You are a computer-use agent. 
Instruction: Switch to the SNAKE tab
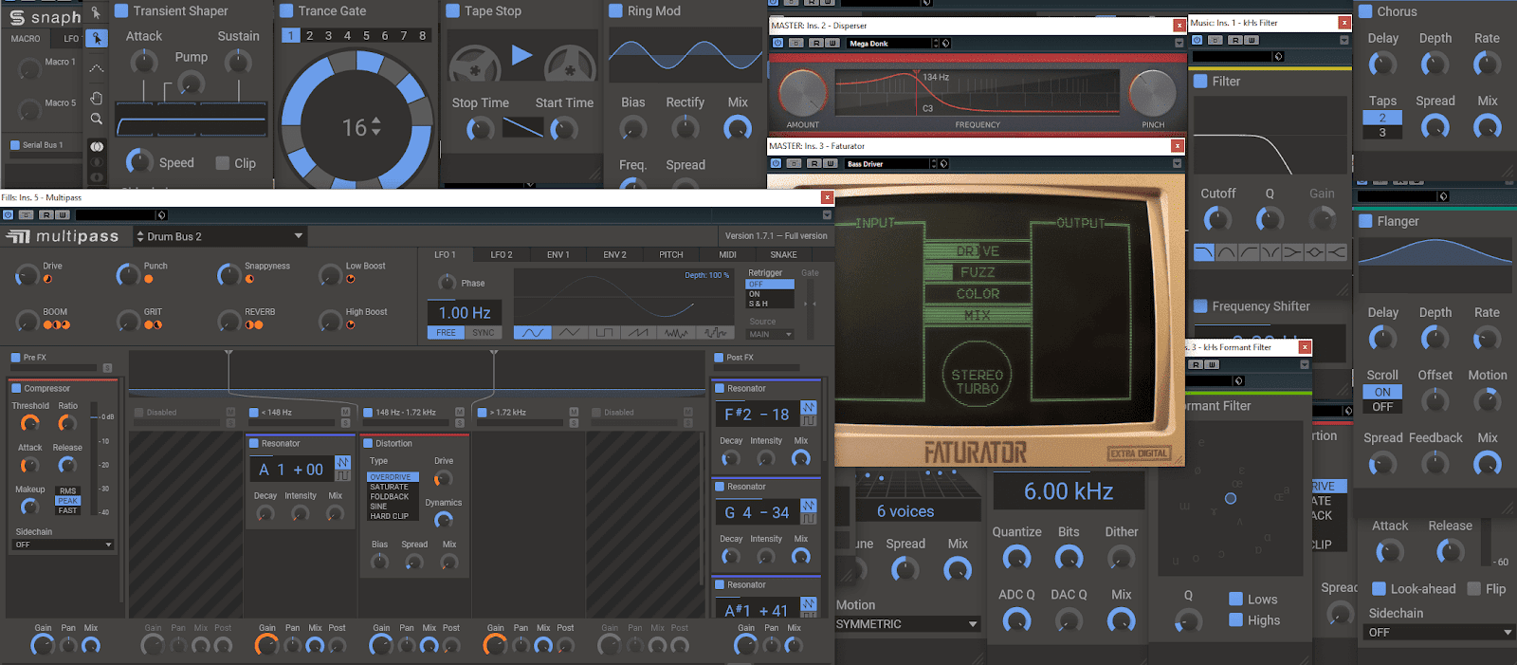(x=783, y=254)
